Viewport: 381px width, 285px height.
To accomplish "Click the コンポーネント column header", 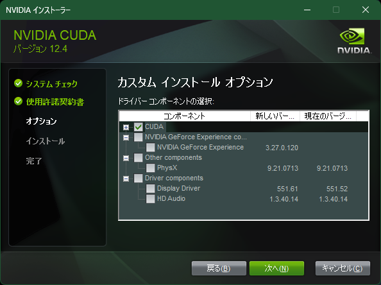I will click(185, 116).
